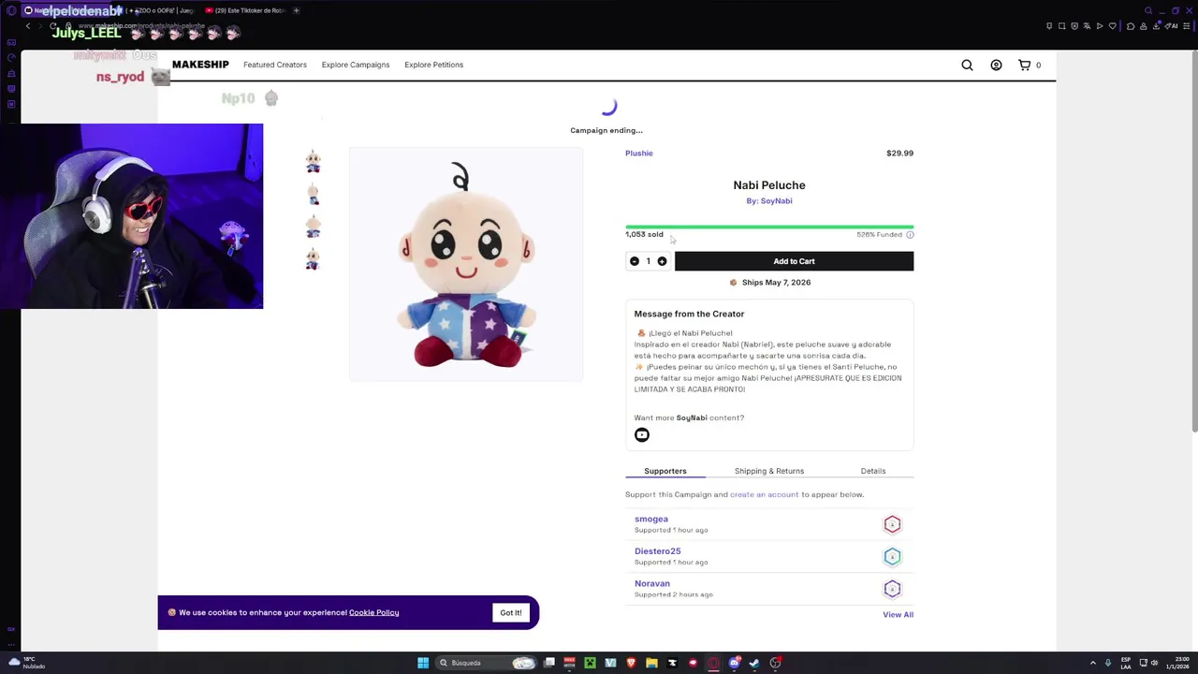Open the Cookie Policy link
The width and height of the screenshot is (1198, 674).
tap(373, 612)
